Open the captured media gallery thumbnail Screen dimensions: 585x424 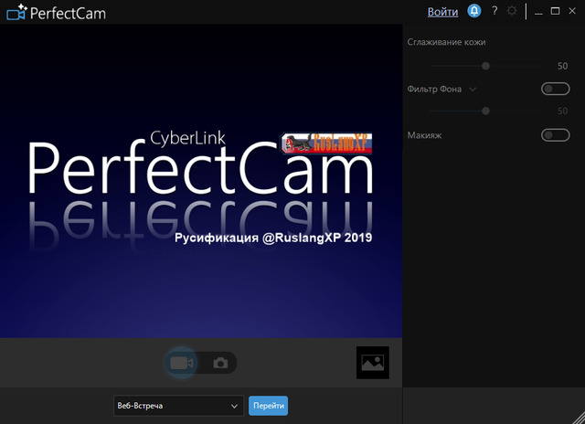point(373,363)
